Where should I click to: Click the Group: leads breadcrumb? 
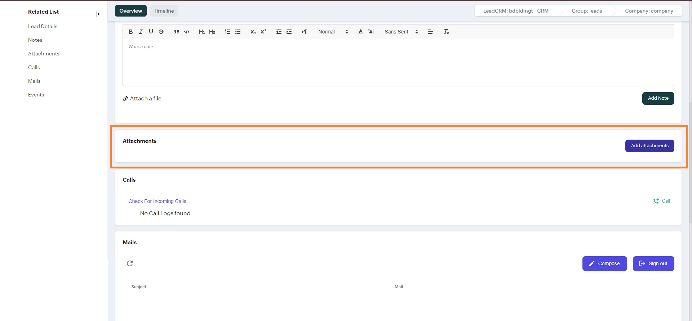point(587,11)
